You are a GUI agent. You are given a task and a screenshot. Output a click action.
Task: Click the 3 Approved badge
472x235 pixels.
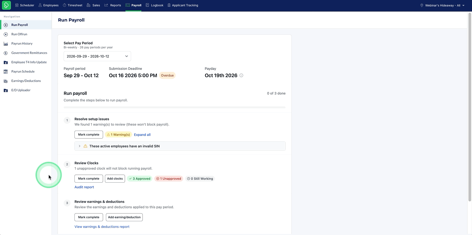(x=140, y=179)
